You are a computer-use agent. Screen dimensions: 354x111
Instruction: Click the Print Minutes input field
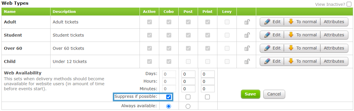[208, 89]
